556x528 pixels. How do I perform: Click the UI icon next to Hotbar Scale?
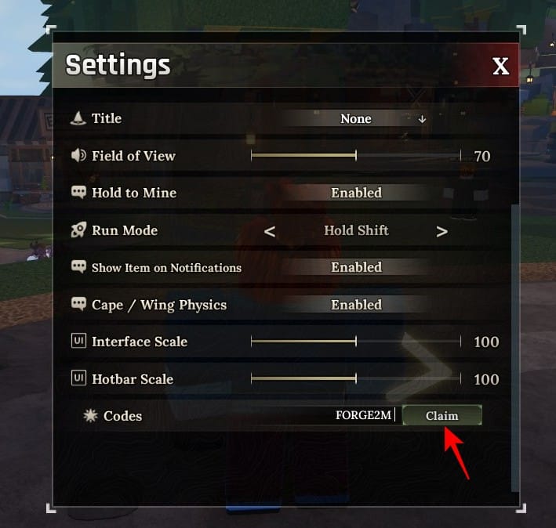coord(78,378)
